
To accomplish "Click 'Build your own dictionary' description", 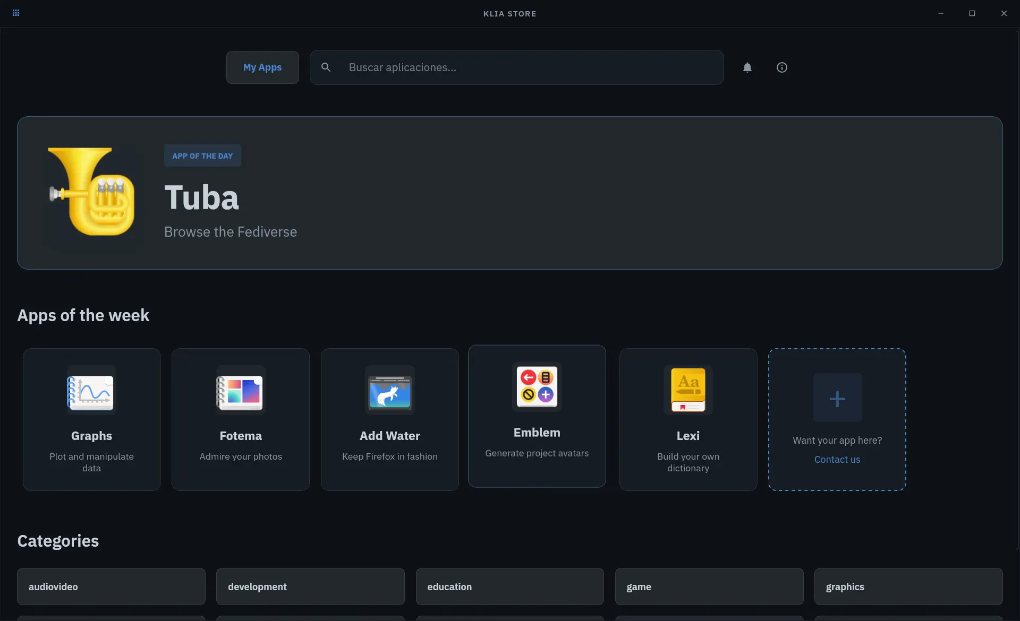I will [x=688, y=462].
